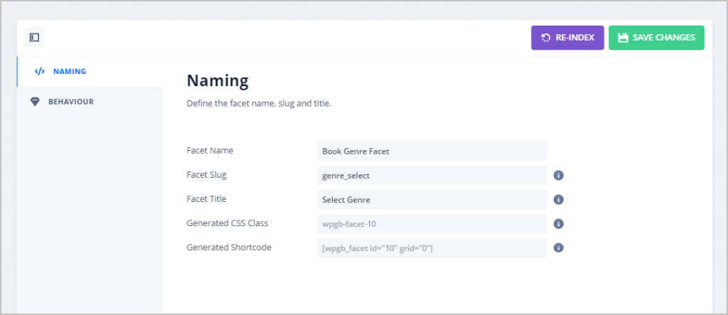Image resolution: width=728 pixels, height=315 pixels.
Task: Click the Behaviour diamond icon
Action: 36,102
